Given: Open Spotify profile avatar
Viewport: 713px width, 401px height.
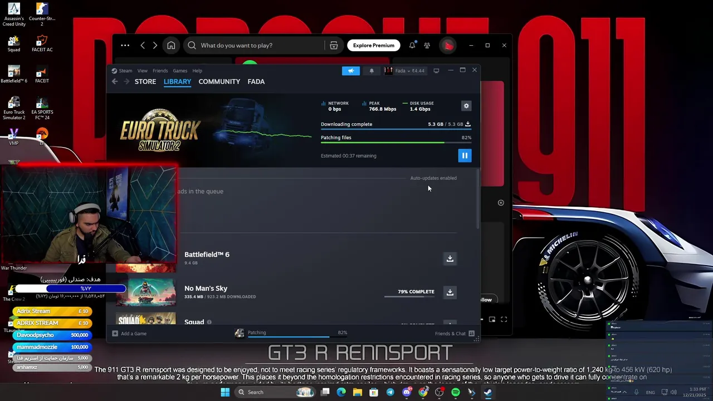Looking at the screenshot, I should [x=448, y=46].
